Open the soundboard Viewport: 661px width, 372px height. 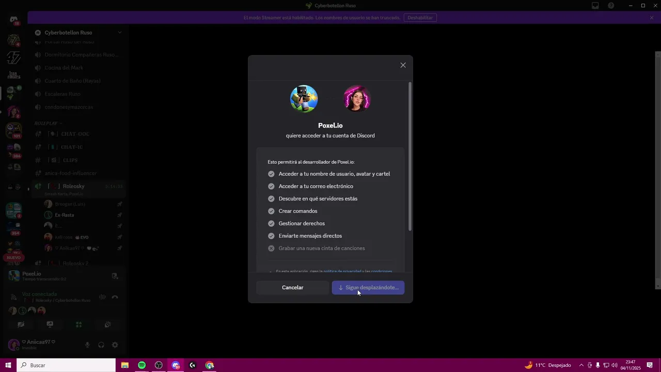(x=107, y=324)
